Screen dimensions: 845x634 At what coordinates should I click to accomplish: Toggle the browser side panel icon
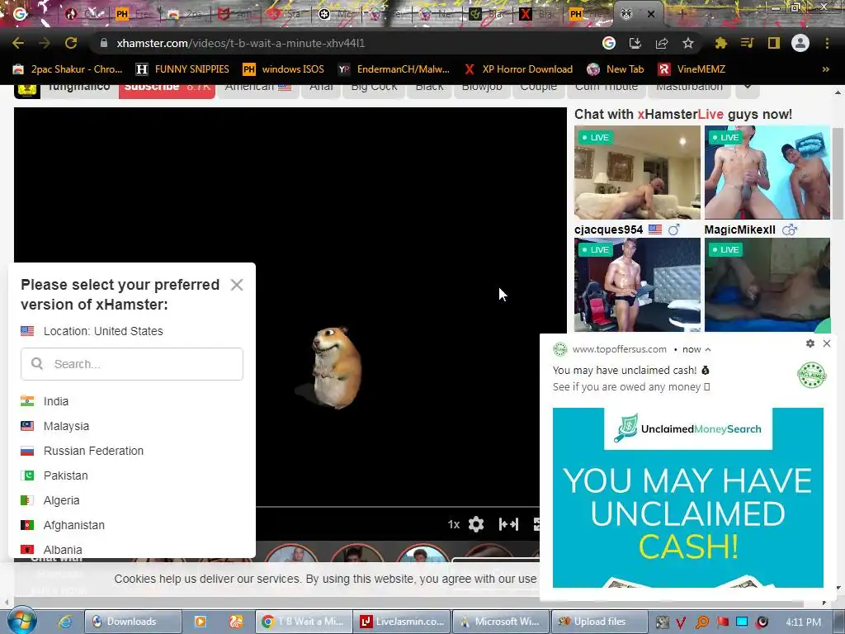click(773, 43)
